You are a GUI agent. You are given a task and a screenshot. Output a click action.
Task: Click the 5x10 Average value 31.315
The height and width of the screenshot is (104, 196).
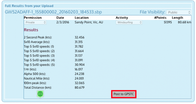click(79, 42)
